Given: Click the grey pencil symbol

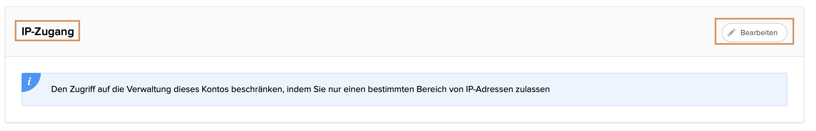Looking at the screenshot, I should pyautogui.click(x=731, y=33).
